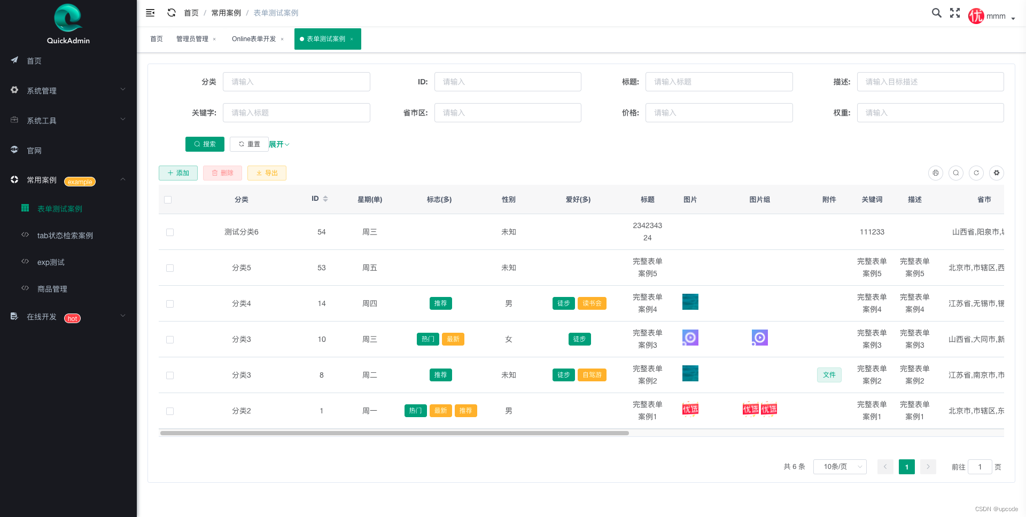
Task: Select page 1 in pagination
Action: point(907,467)
